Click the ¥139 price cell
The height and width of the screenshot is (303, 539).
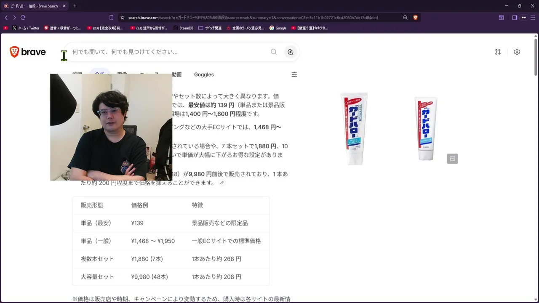pyautogui.click(x=137, y=223)
